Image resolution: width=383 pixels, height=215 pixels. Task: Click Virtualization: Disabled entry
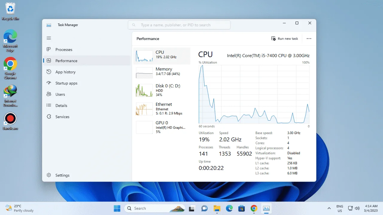click(278, 153)
